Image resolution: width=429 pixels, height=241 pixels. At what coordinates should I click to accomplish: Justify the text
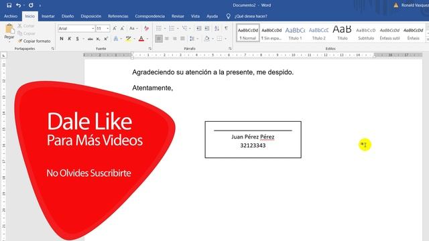coord(182,39)
